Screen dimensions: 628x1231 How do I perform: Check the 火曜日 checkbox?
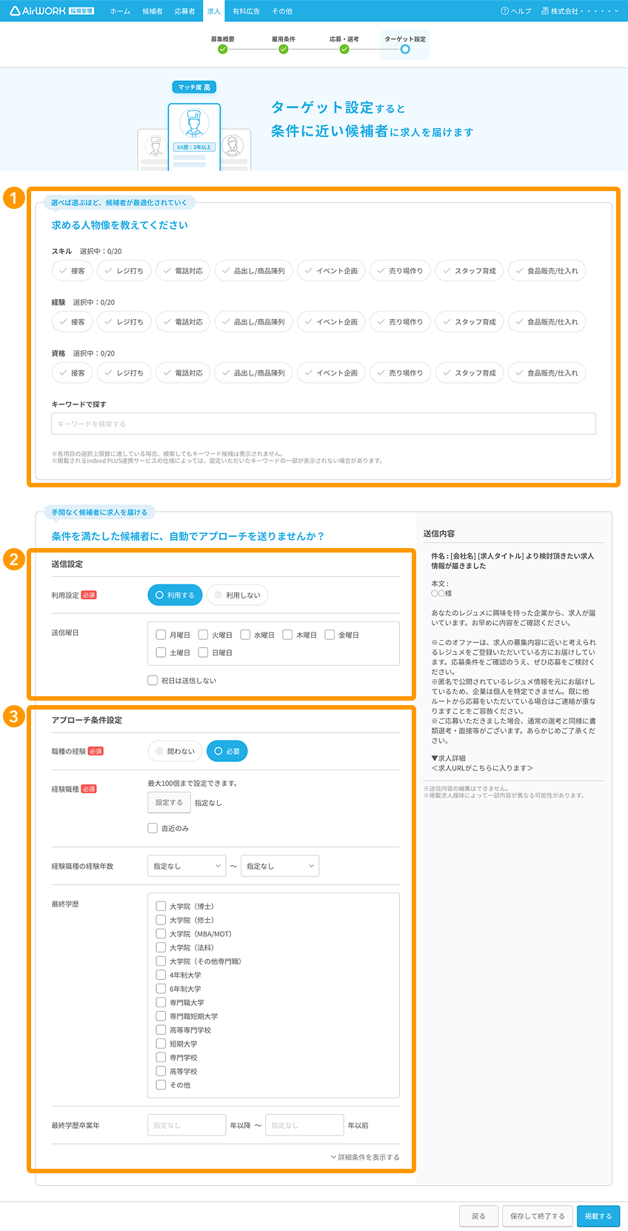point(203,635)
